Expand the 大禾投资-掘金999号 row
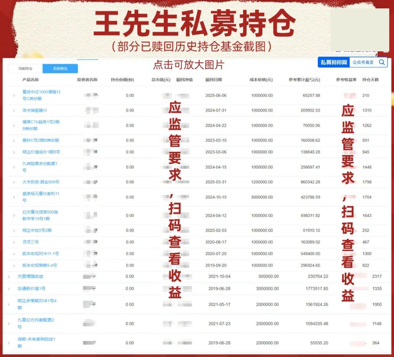Image resolution: width=394 pixels, height=357 pixels. 14,182
